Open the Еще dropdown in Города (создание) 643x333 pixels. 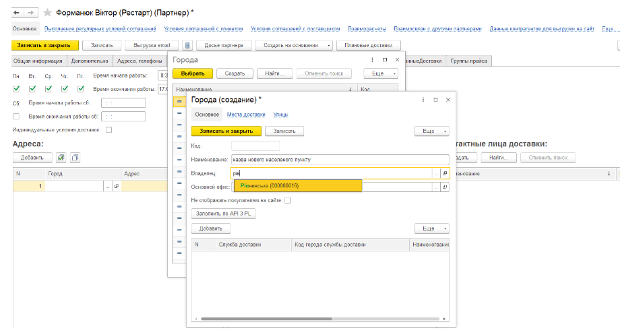[431, 131]
